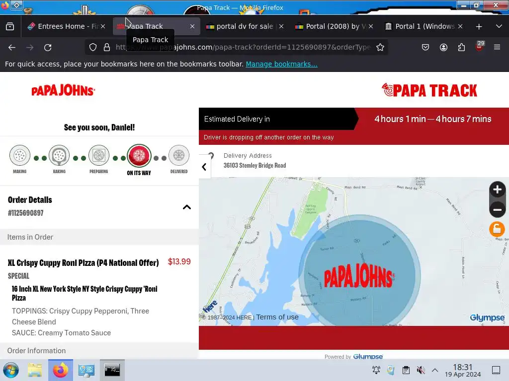This screenshot has height=381, width=509.
Task: Click XL Crispy Cuppy Roni Pizza item
Action: tap(84, 263)
